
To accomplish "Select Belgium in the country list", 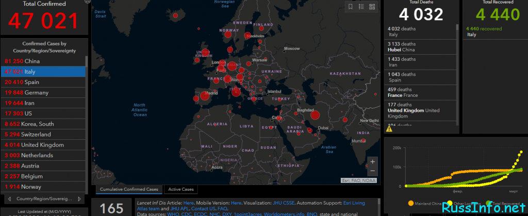I will coord(43,176).
